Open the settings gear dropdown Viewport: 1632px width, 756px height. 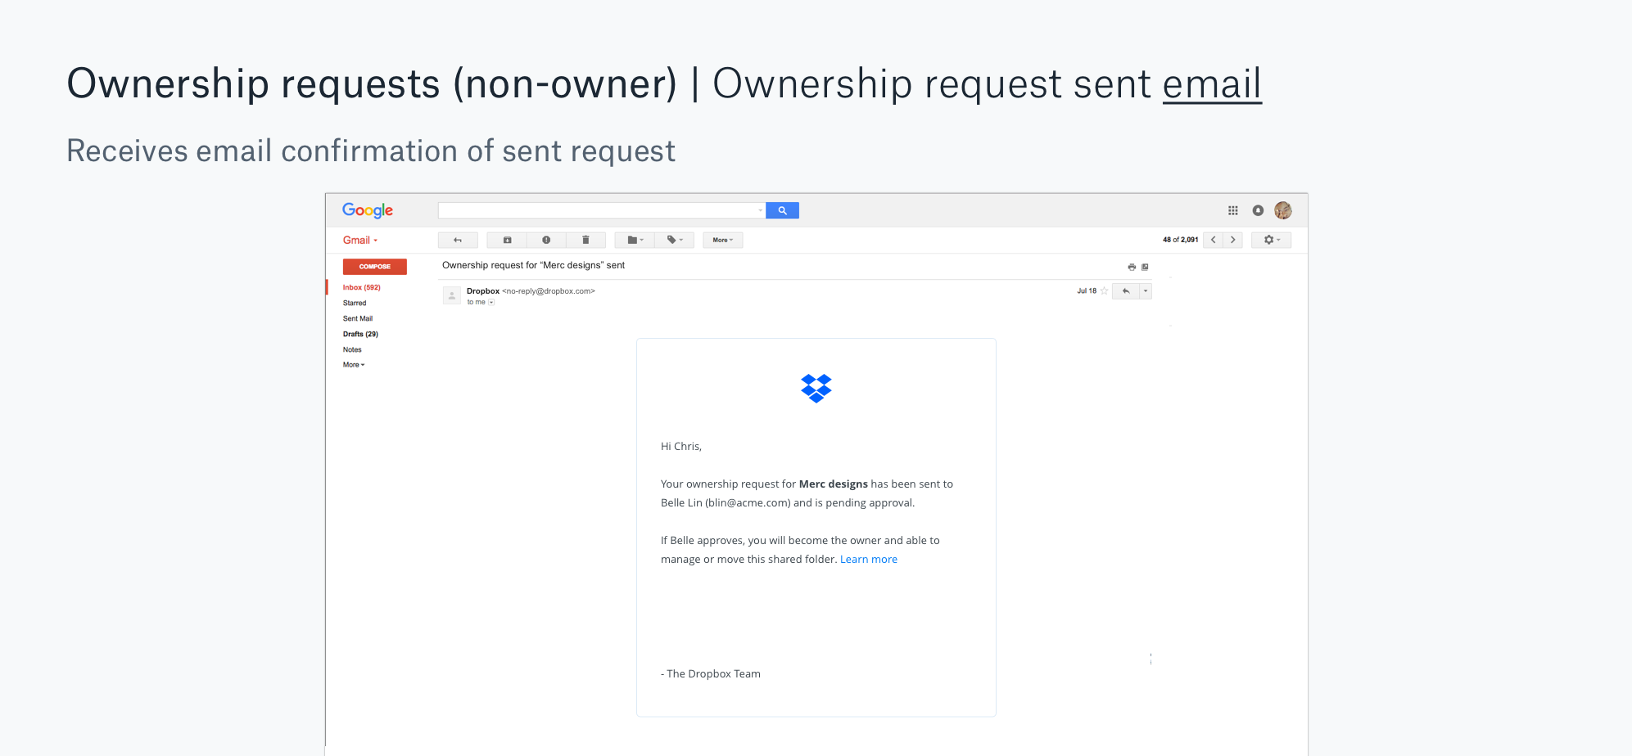click(1271, 240)
